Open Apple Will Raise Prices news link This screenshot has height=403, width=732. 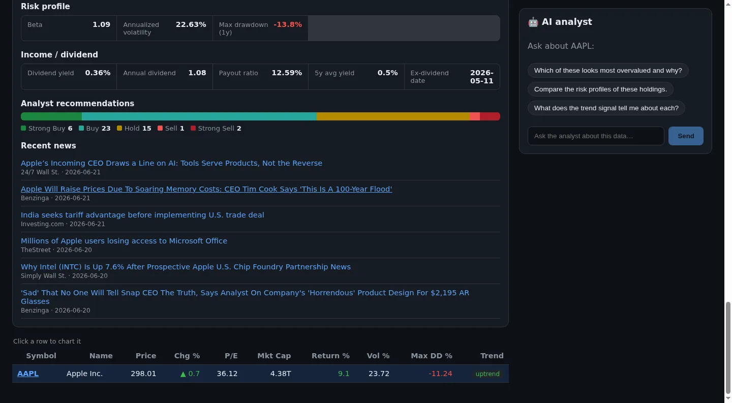(x=206, y=189)
